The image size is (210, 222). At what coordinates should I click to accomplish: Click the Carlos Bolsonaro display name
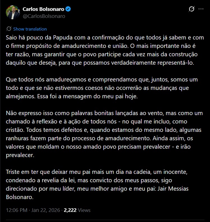(x=43, y=9)
